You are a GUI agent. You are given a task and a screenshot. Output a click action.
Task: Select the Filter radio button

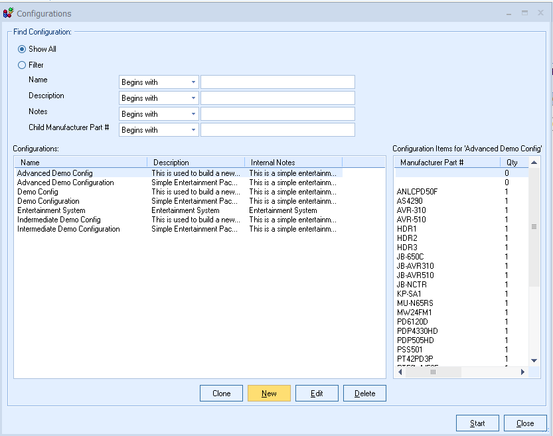pyautogui.click(x=22, y=65)
